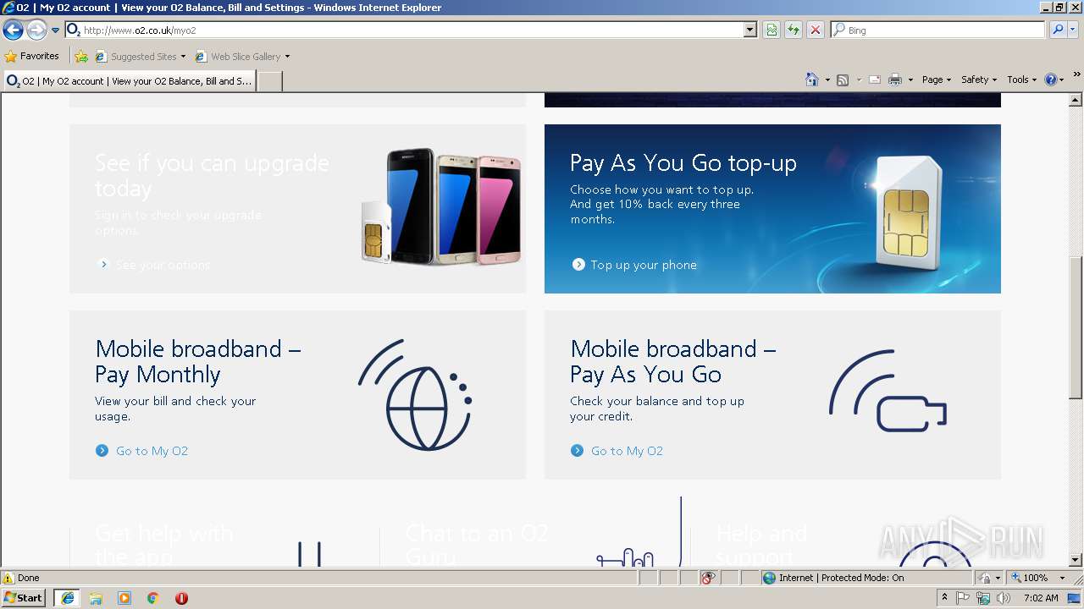Expand the Print options dropdown arrow
This screenshot has width=1084, height=609.
tap(910, 80)
